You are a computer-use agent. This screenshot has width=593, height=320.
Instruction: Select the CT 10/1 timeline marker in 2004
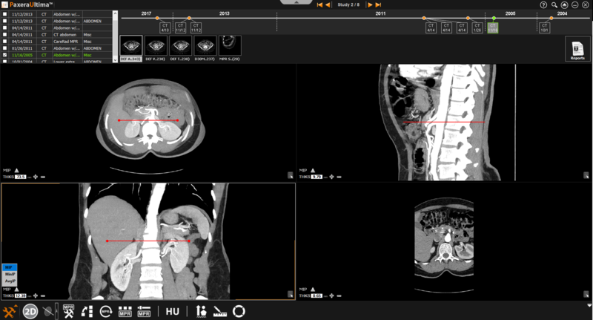[x=544, y=27]
